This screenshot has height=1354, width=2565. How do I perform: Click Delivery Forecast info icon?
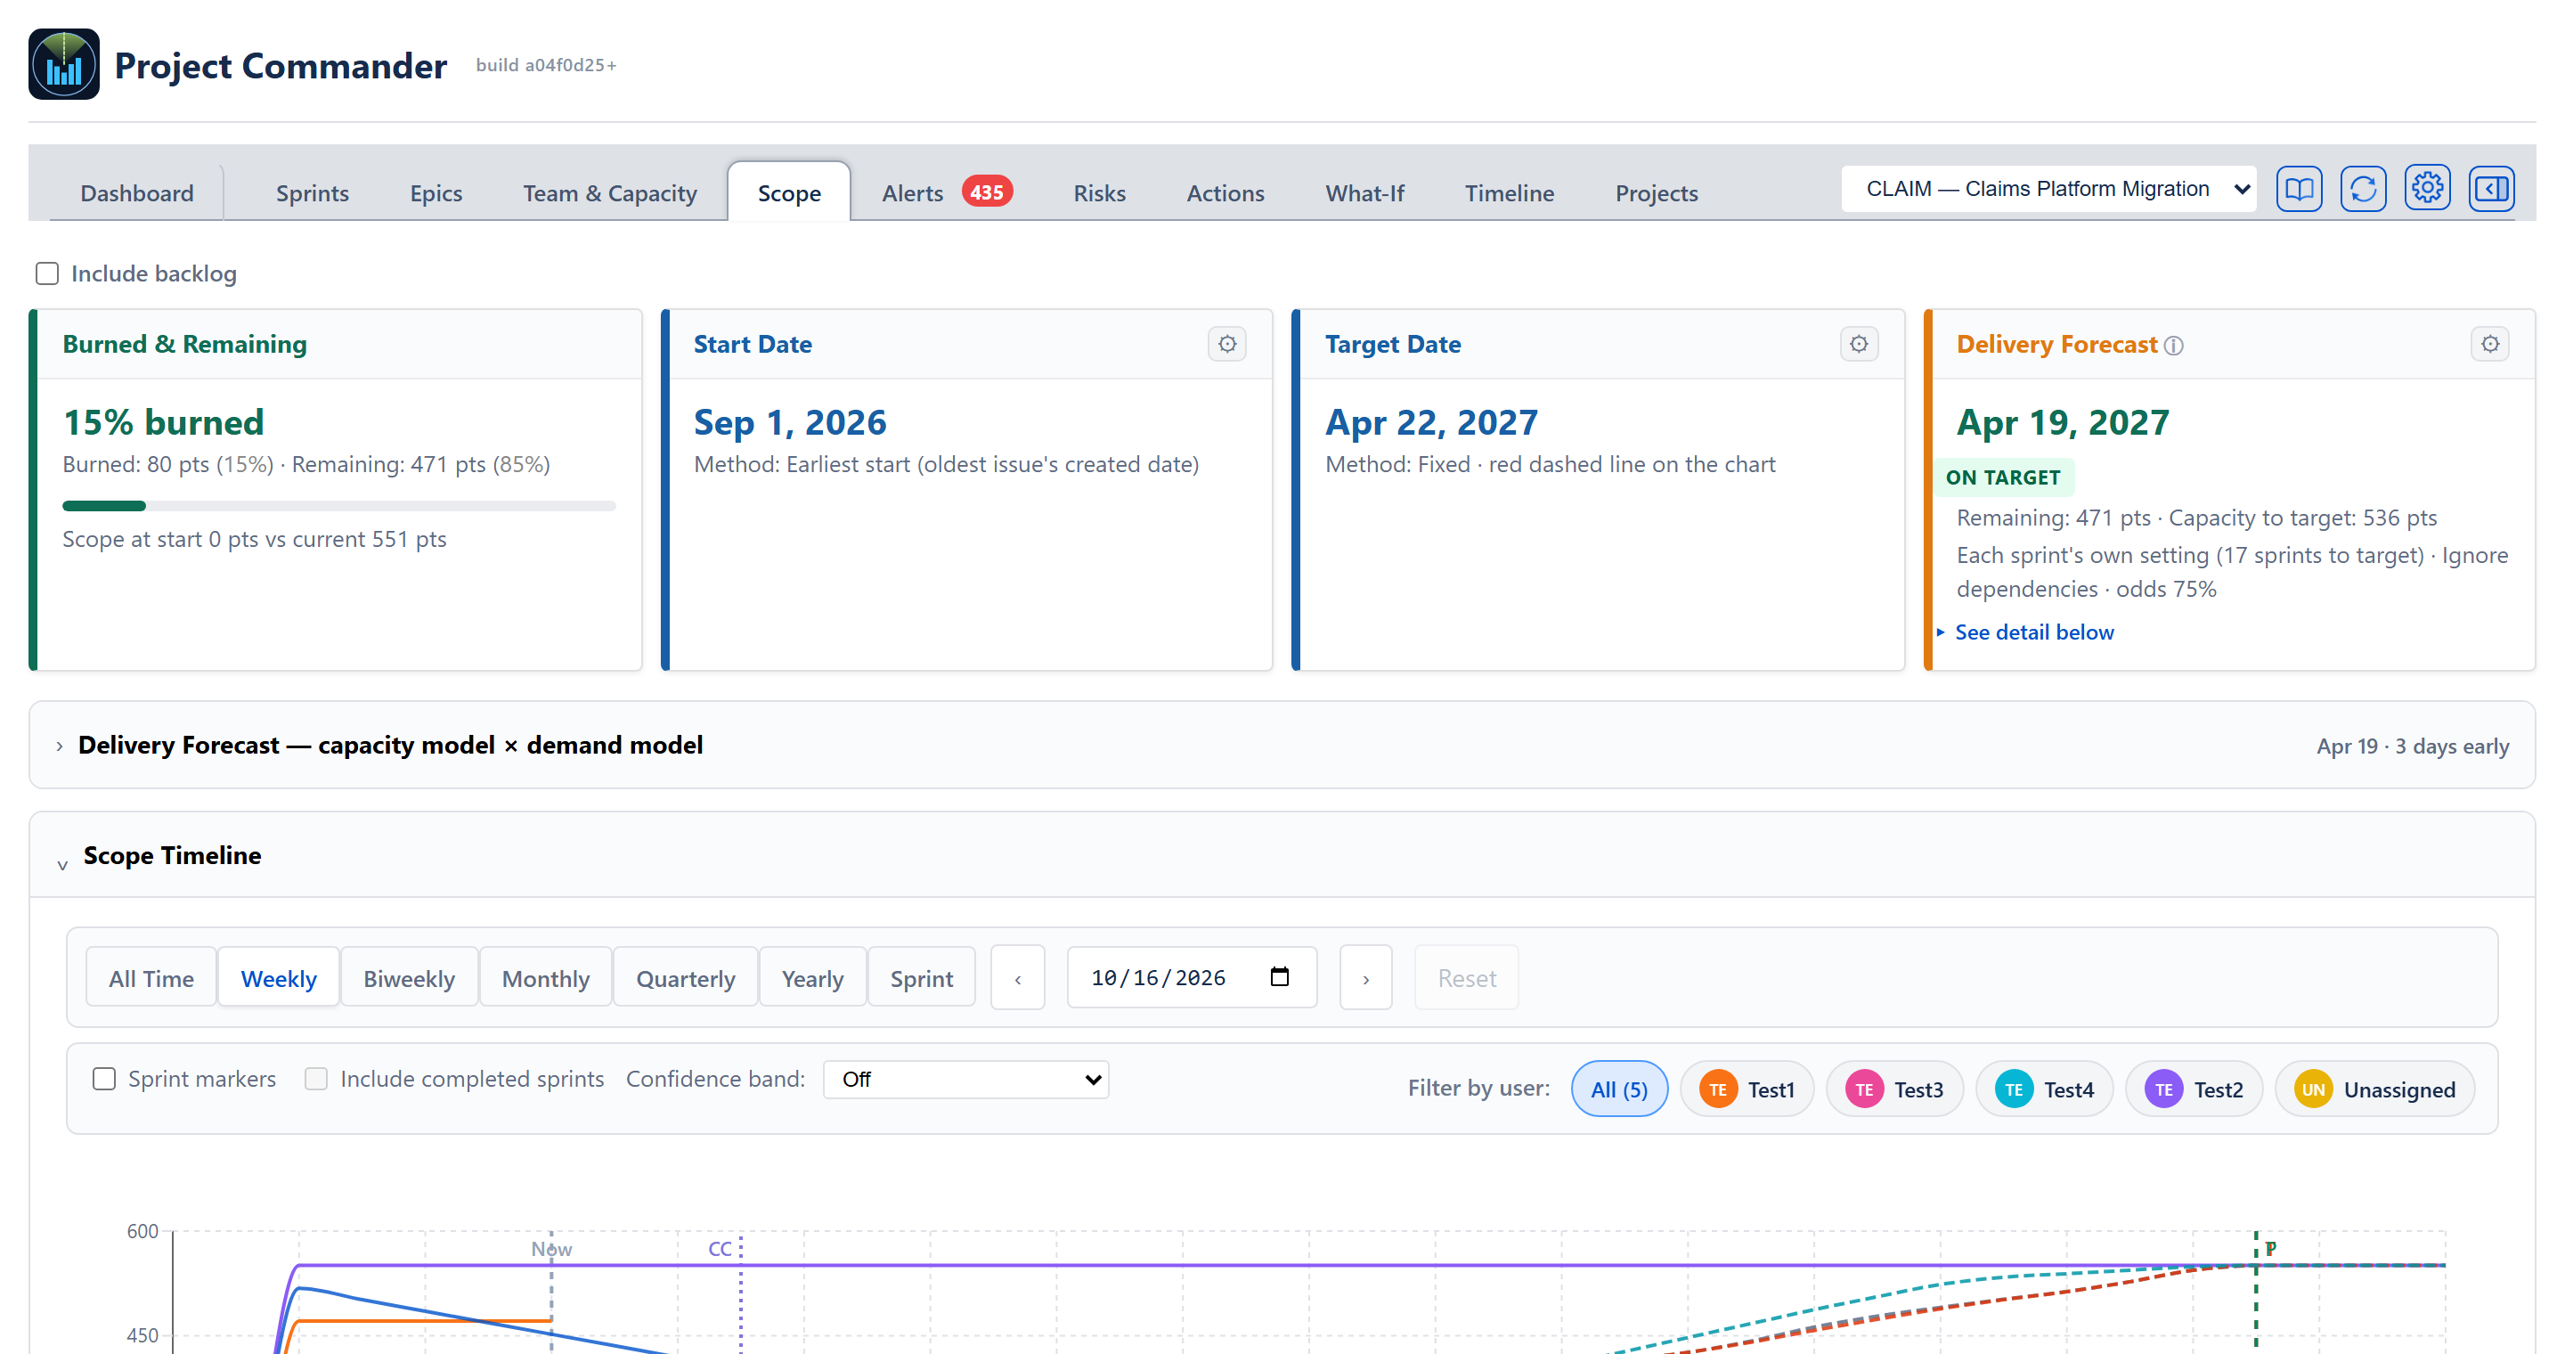(2174, 346)
